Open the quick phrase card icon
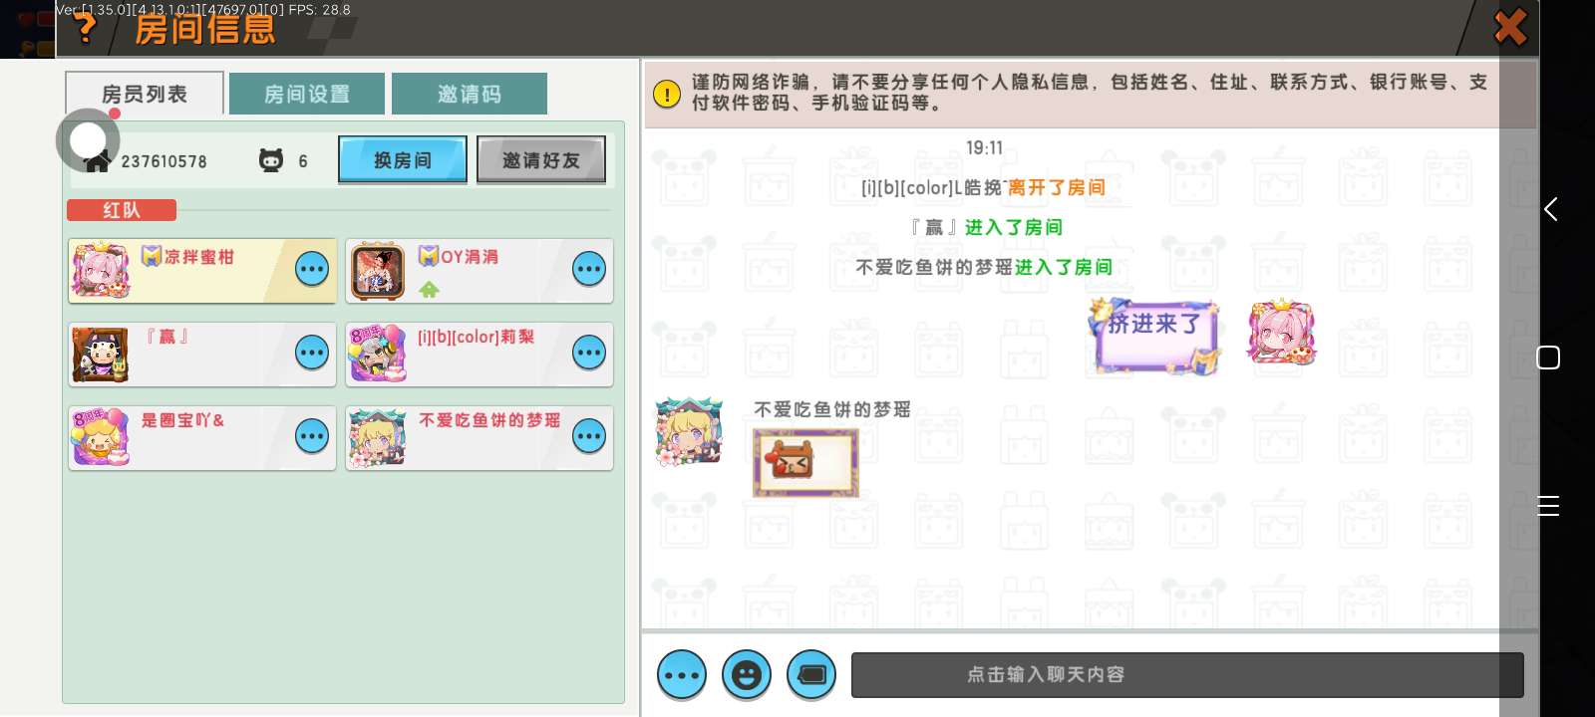 811,675
